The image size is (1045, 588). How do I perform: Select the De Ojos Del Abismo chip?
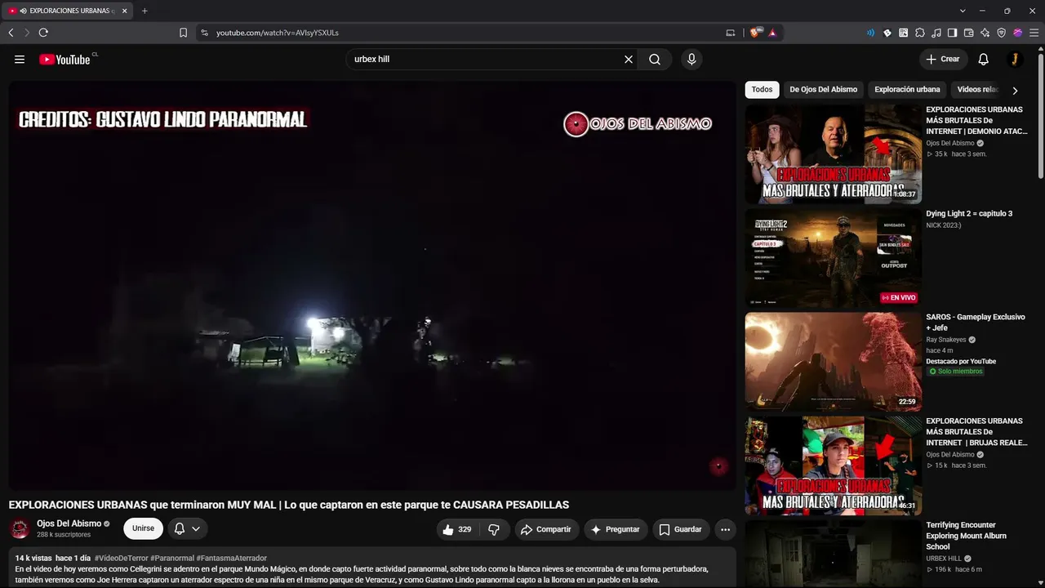[x=823, y=90]
